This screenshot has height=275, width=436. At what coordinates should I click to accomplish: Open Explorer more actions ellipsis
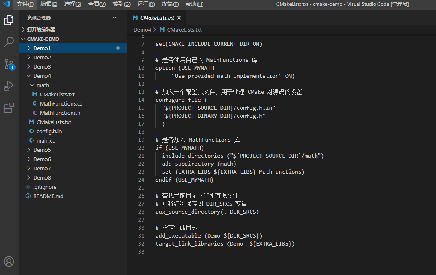point(116,18)
